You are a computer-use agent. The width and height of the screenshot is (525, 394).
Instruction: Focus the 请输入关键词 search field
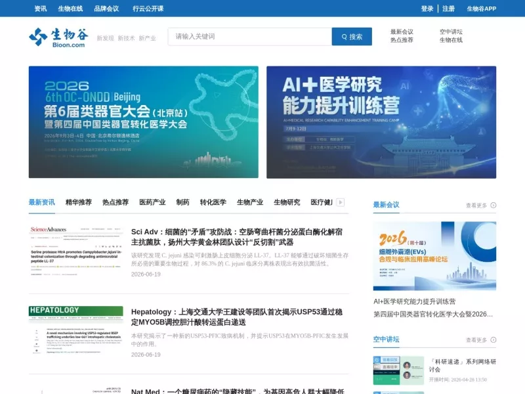click(x=250, y=37)
